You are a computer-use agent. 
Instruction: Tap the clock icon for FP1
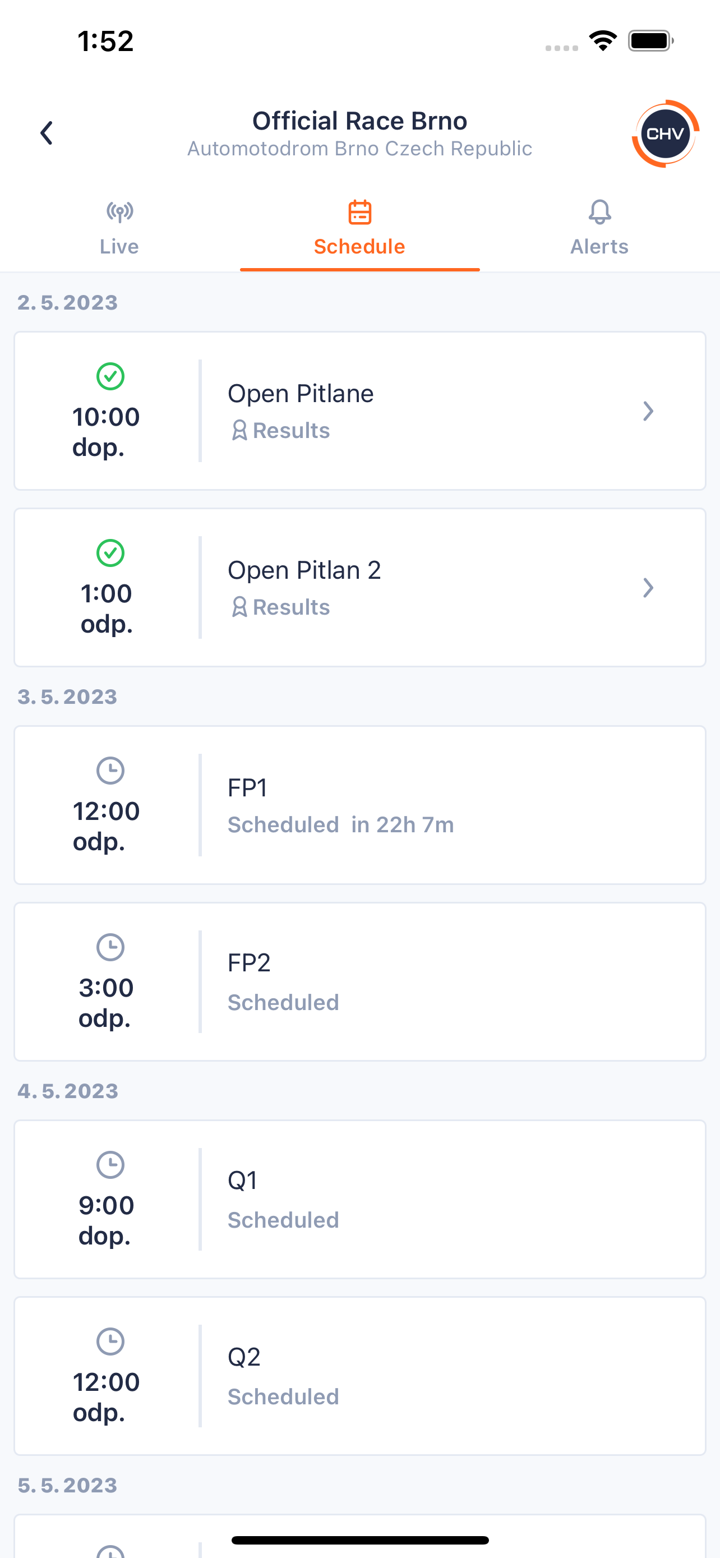tap(110, 771)
